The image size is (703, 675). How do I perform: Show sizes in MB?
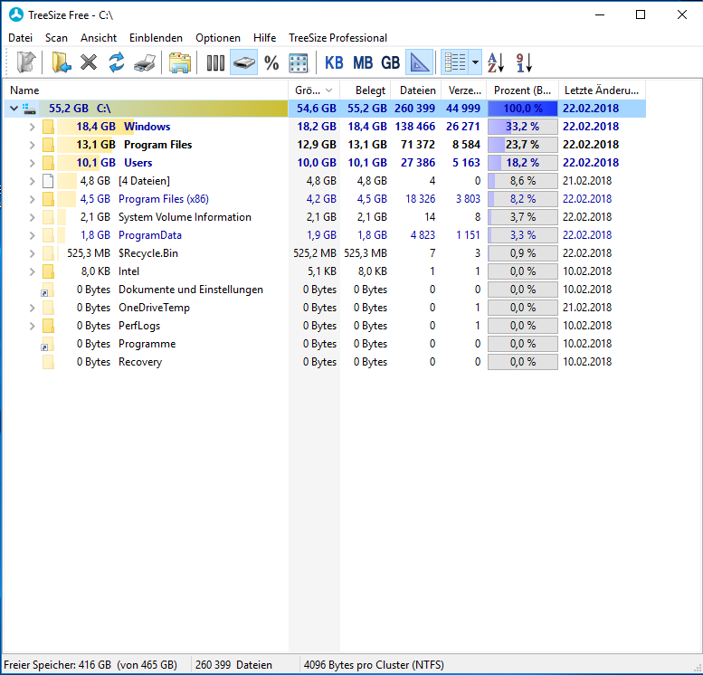click(x=363, y=62)
